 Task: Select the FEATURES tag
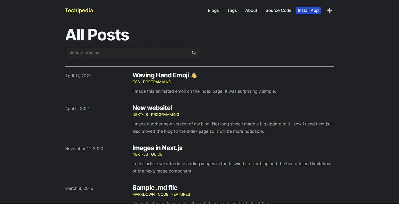tap(181, 194)
